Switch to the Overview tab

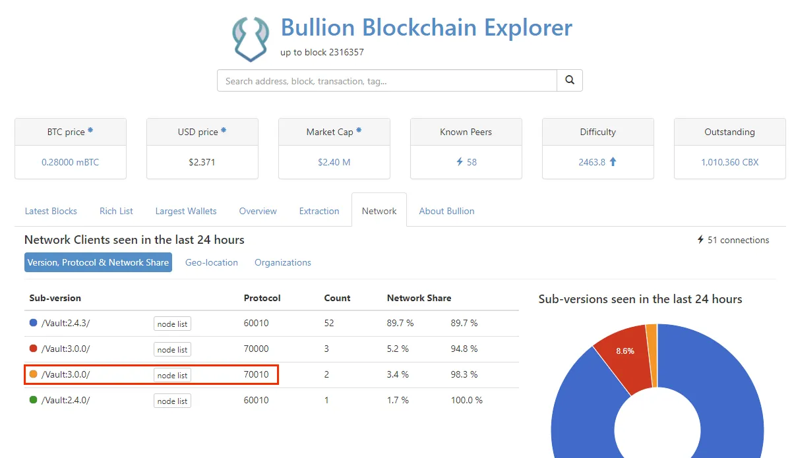(258, 211)
